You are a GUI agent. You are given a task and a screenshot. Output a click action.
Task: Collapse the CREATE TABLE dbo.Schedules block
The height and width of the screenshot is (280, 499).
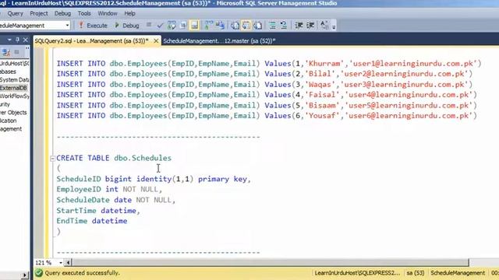point(52,158)
